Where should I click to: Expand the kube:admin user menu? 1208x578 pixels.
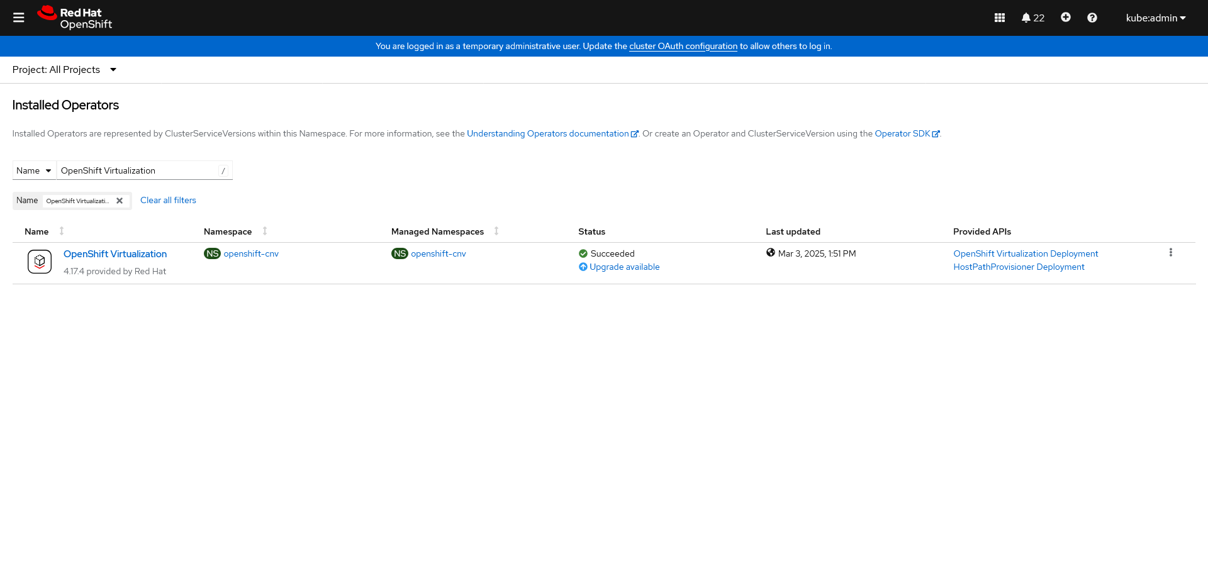[x=1156, y=18]
